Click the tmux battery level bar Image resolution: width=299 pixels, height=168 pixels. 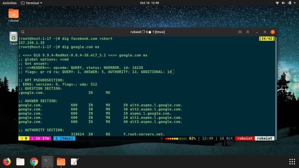[176, 138]
